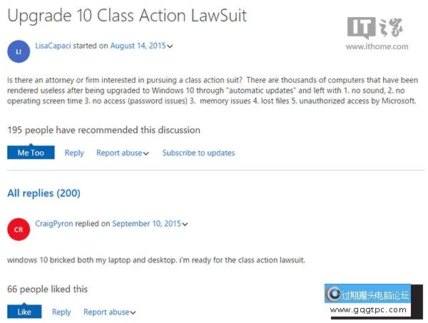Click the ITHome logo watermark
Image resolution: width=428 pixels, height=323 pixels.
click(x=377, y=29)
